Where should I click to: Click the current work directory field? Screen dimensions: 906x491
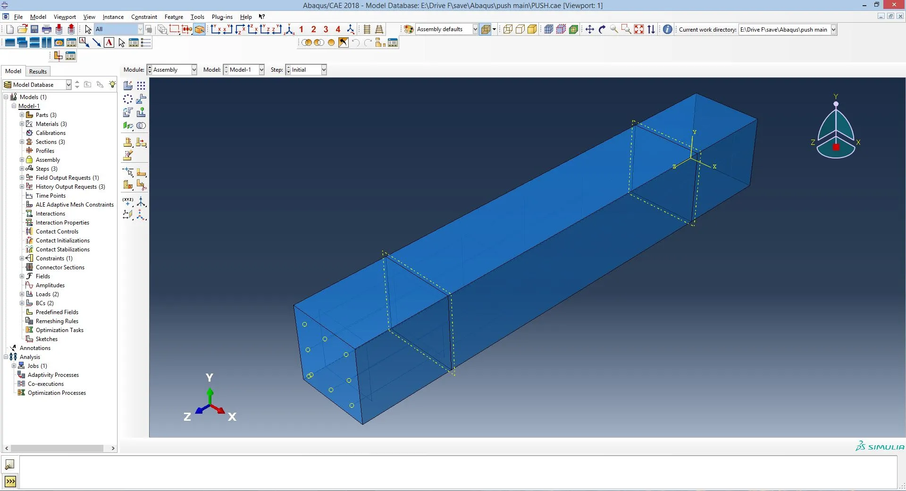[783, 29]
